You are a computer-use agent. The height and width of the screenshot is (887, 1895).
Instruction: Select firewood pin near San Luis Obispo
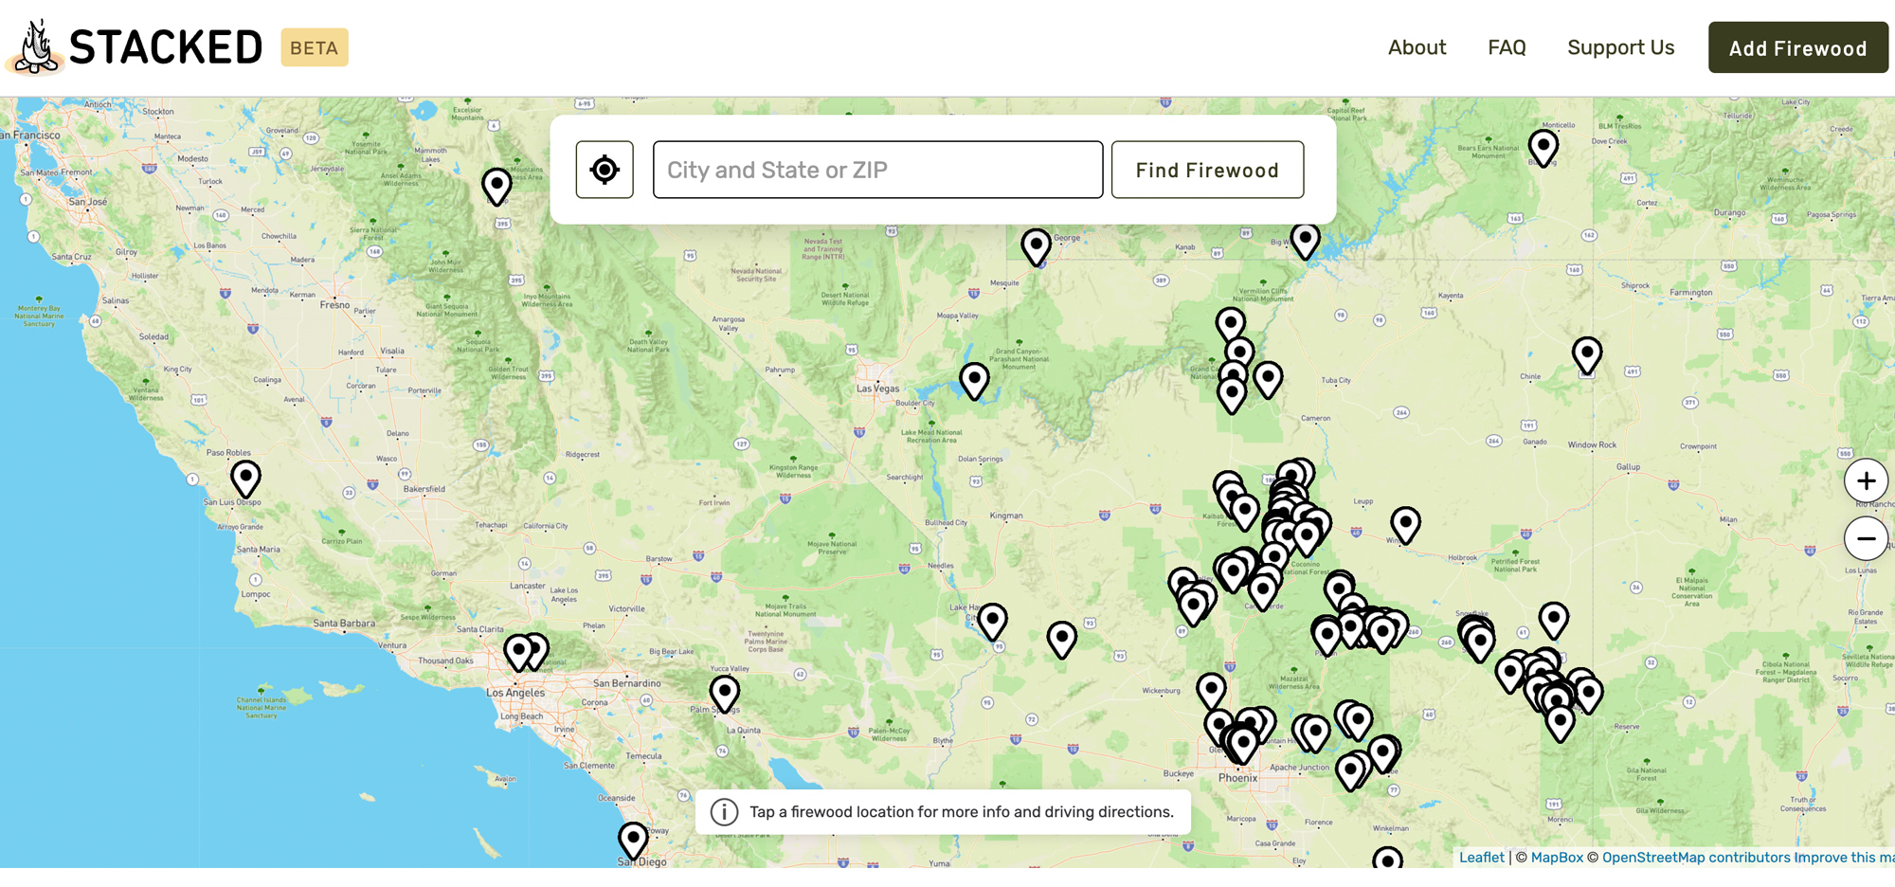(x=245, y=477)
